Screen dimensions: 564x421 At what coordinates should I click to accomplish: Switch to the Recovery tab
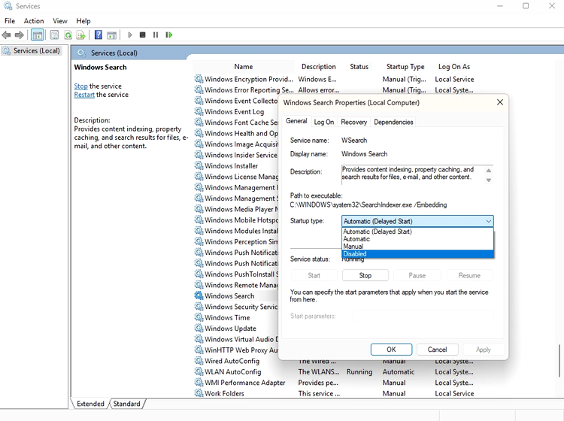(x=354, y=122)
